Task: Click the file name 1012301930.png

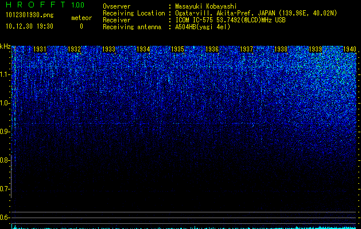Action: [30, 15]
